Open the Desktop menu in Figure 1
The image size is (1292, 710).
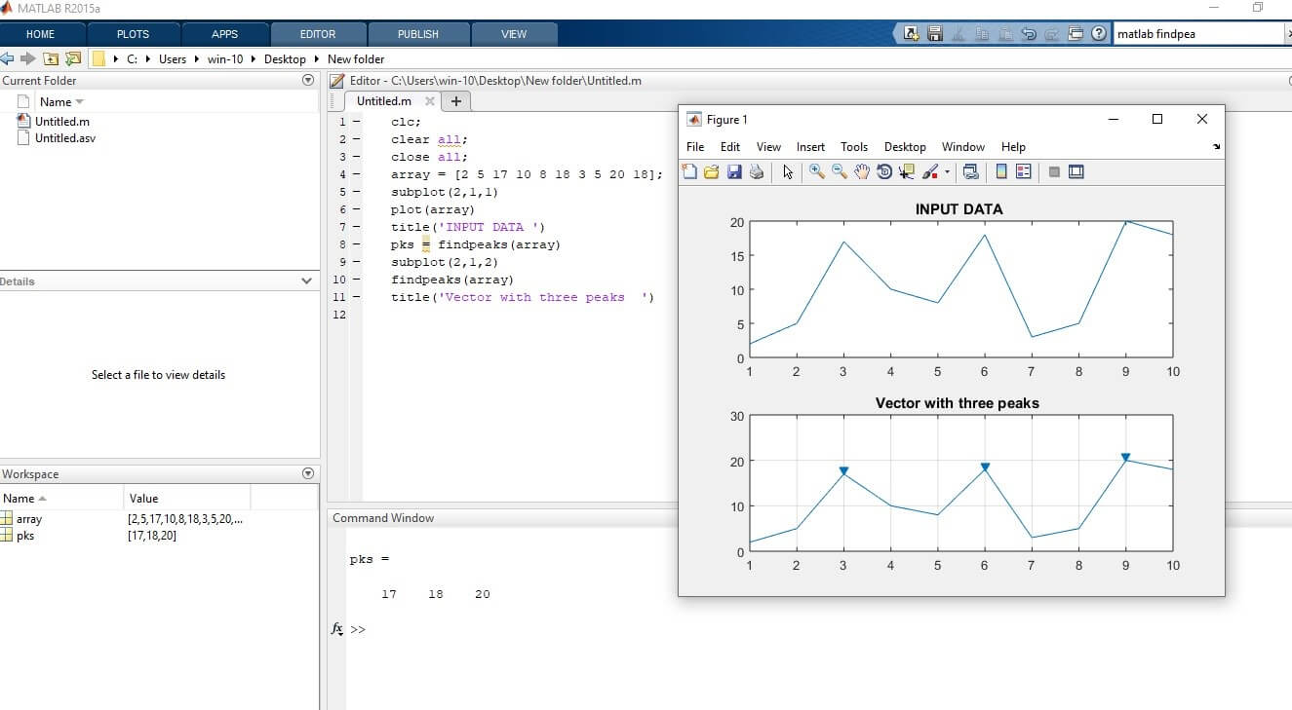coord(905,146)
